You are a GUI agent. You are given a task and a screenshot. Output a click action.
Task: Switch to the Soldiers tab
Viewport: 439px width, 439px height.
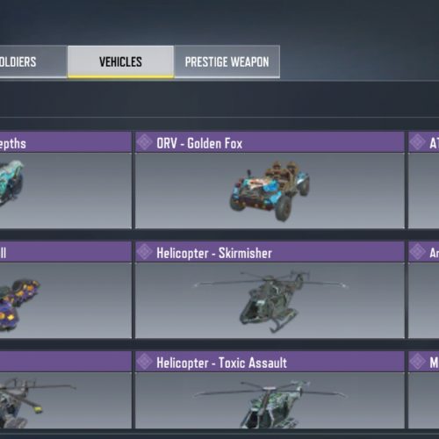(x=33, y=61)
